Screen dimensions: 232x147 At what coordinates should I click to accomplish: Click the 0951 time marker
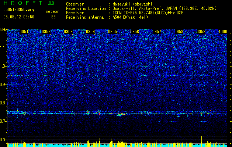click(24, 32)
